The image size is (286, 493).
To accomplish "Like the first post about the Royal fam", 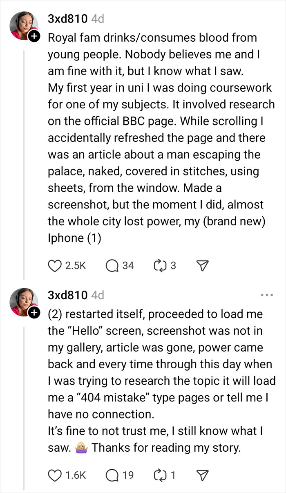I will coord(54,265).
